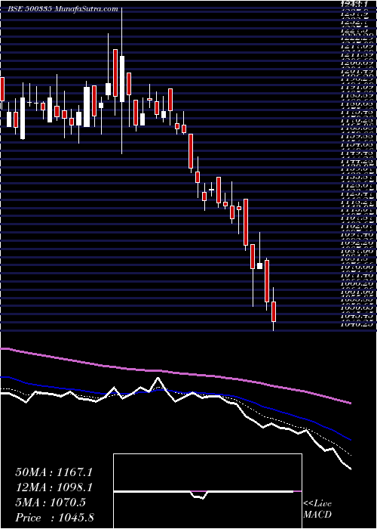Click the 'Price : 1045.8' legend value
The height and width of the screenshot is (529, 377).
coord(55,518)
